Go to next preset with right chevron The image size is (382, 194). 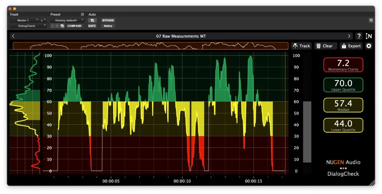click(x=349, y=36)
